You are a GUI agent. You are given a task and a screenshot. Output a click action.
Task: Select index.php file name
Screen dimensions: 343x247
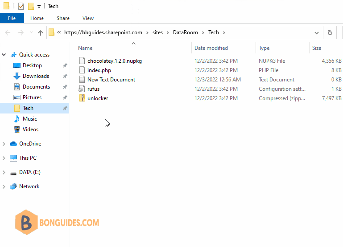(99, 70)
